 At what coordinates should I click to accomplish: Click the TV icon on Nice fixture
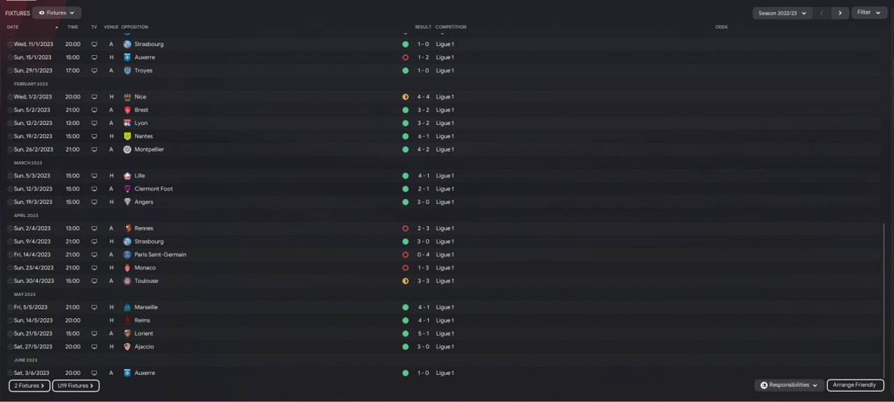click(x=94, y=97)
